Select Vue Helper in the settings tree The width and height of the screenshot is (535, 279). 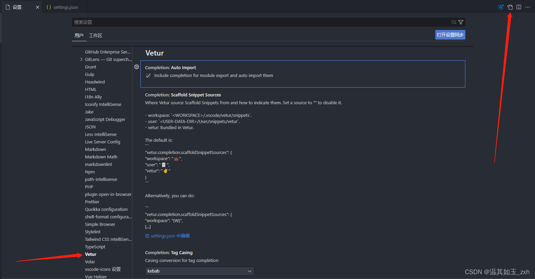[96, 276]
